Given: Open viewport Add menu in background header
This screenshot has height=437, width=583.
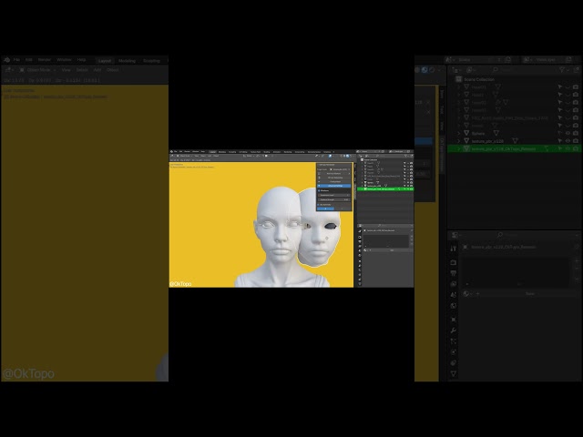Looking at the screenshot, I should tap(97, 70).
